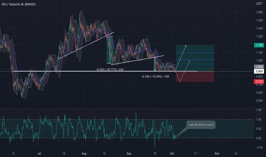
Task: Click the Aug date label
Action: [84, 154]
